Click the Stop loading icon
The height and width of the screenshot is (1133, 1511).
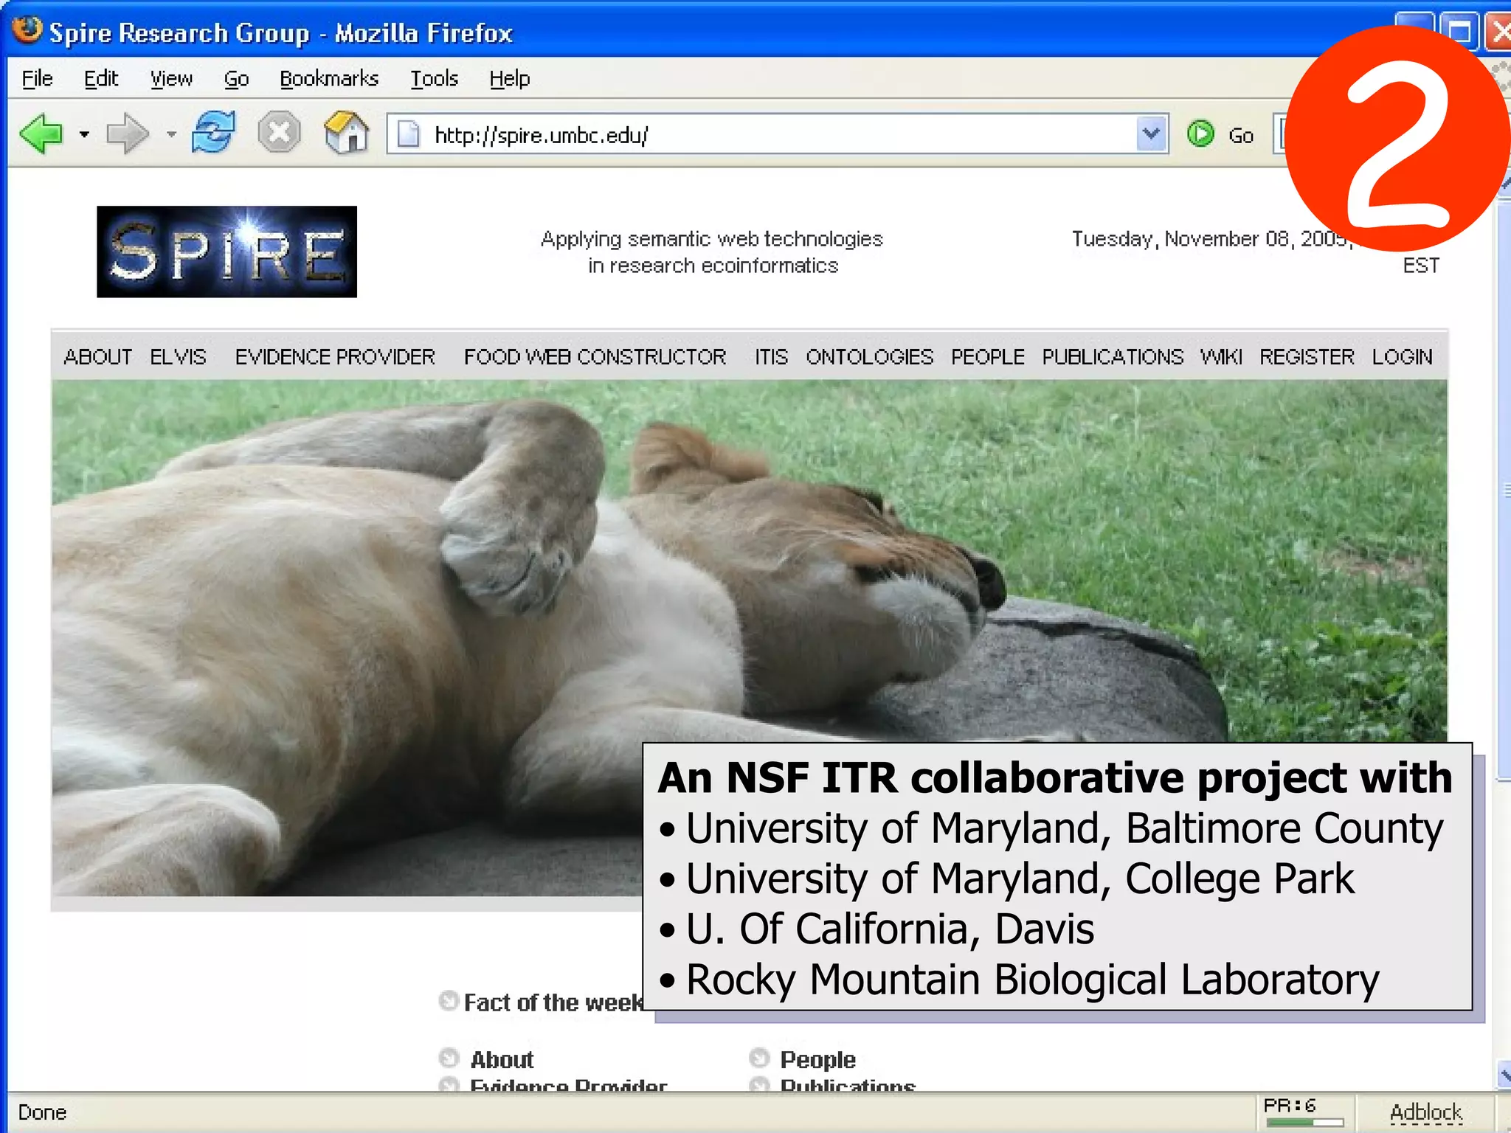coord(279,134)
